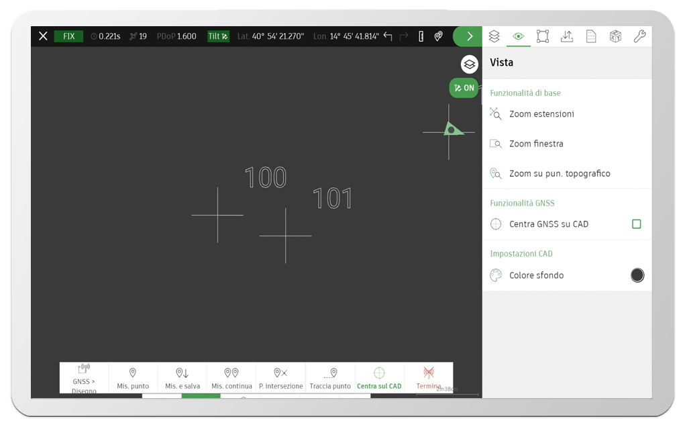Click Zoom su pun. topografico
Image resolution: width=687 pixels, height=429 pixels.
point(559,173)
